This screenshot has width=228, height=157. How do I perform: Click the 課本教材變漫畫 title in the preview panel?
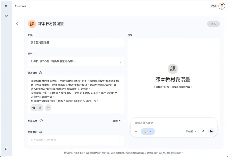pyautogui.click(x=173, y=80)
